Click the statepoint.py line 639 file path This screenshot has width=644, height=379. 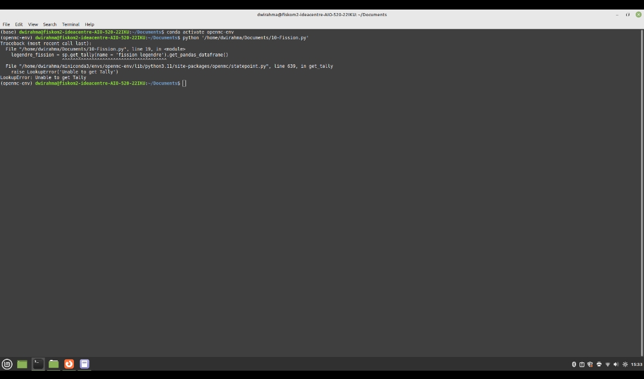click(169, 66)
